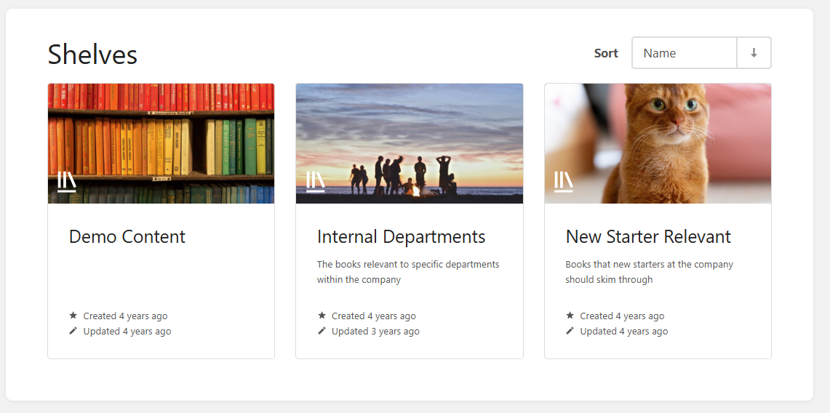Click star icon in New Starter Relevant card

[570, 316]
